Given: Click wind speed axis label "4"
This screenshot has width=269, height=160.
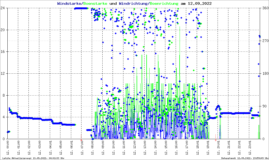Looking at the screenshot, I should click(x=4, y=117).
